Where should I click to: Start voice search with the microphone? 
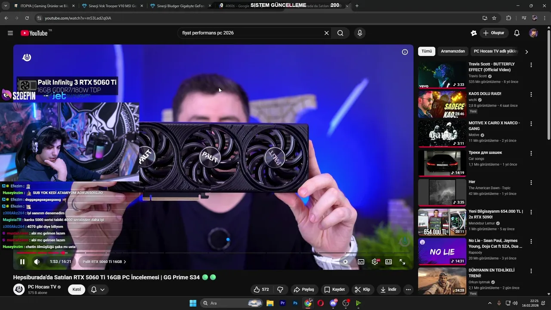(360, 33)
